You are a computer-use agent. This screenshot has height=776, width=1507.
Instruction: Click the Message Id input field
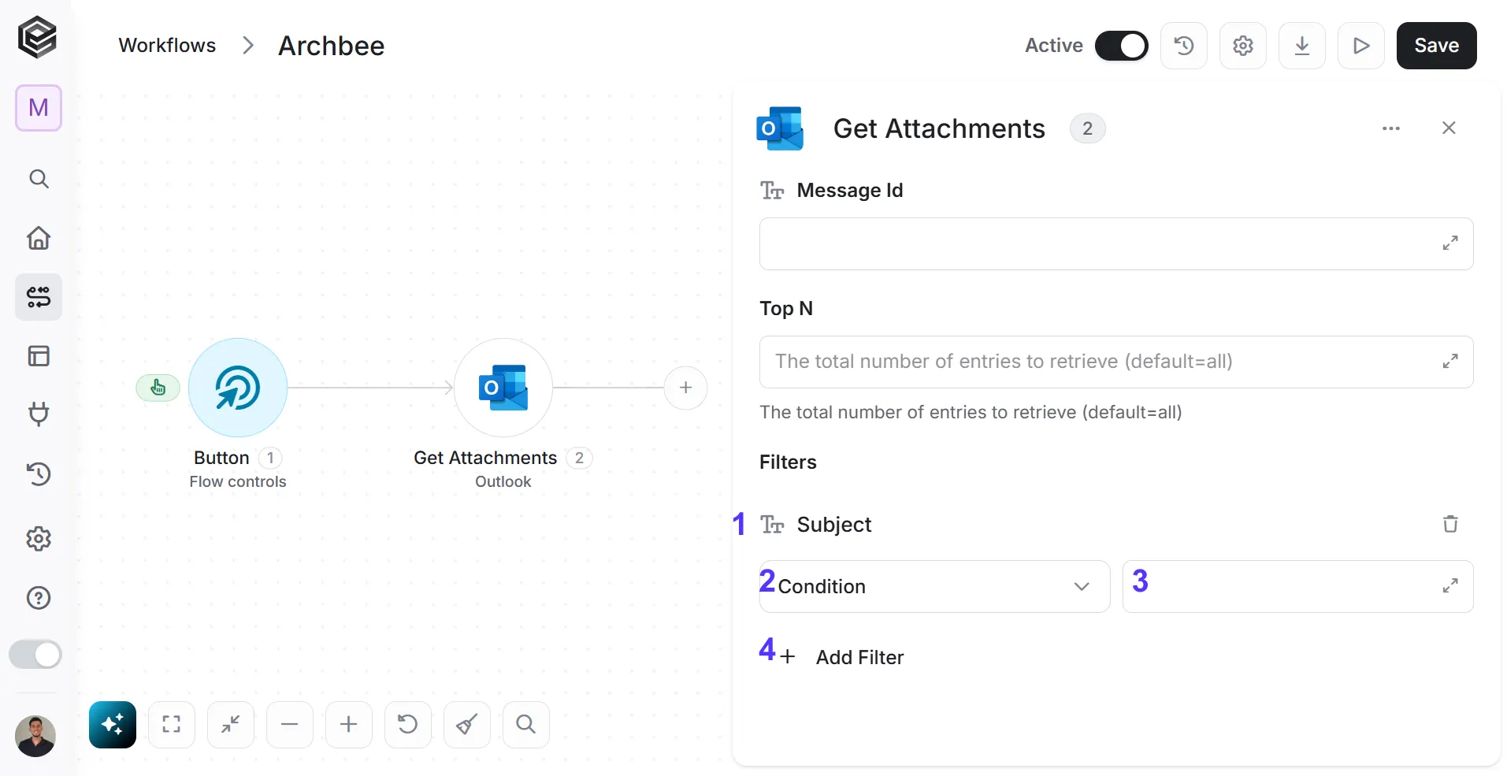click(x=1116, y=244)
